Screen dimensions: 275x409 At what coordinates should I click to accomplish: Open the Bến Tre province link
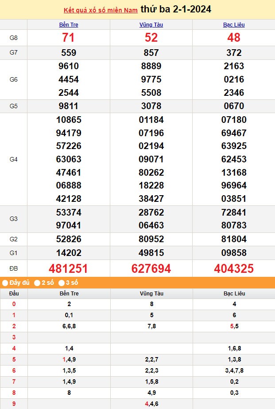(x=69, y=25)
